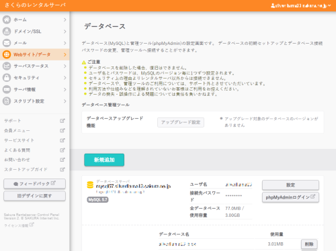Expand the メール menu chevron
Viewport: 336px width, 251px height.
[65, 43]
